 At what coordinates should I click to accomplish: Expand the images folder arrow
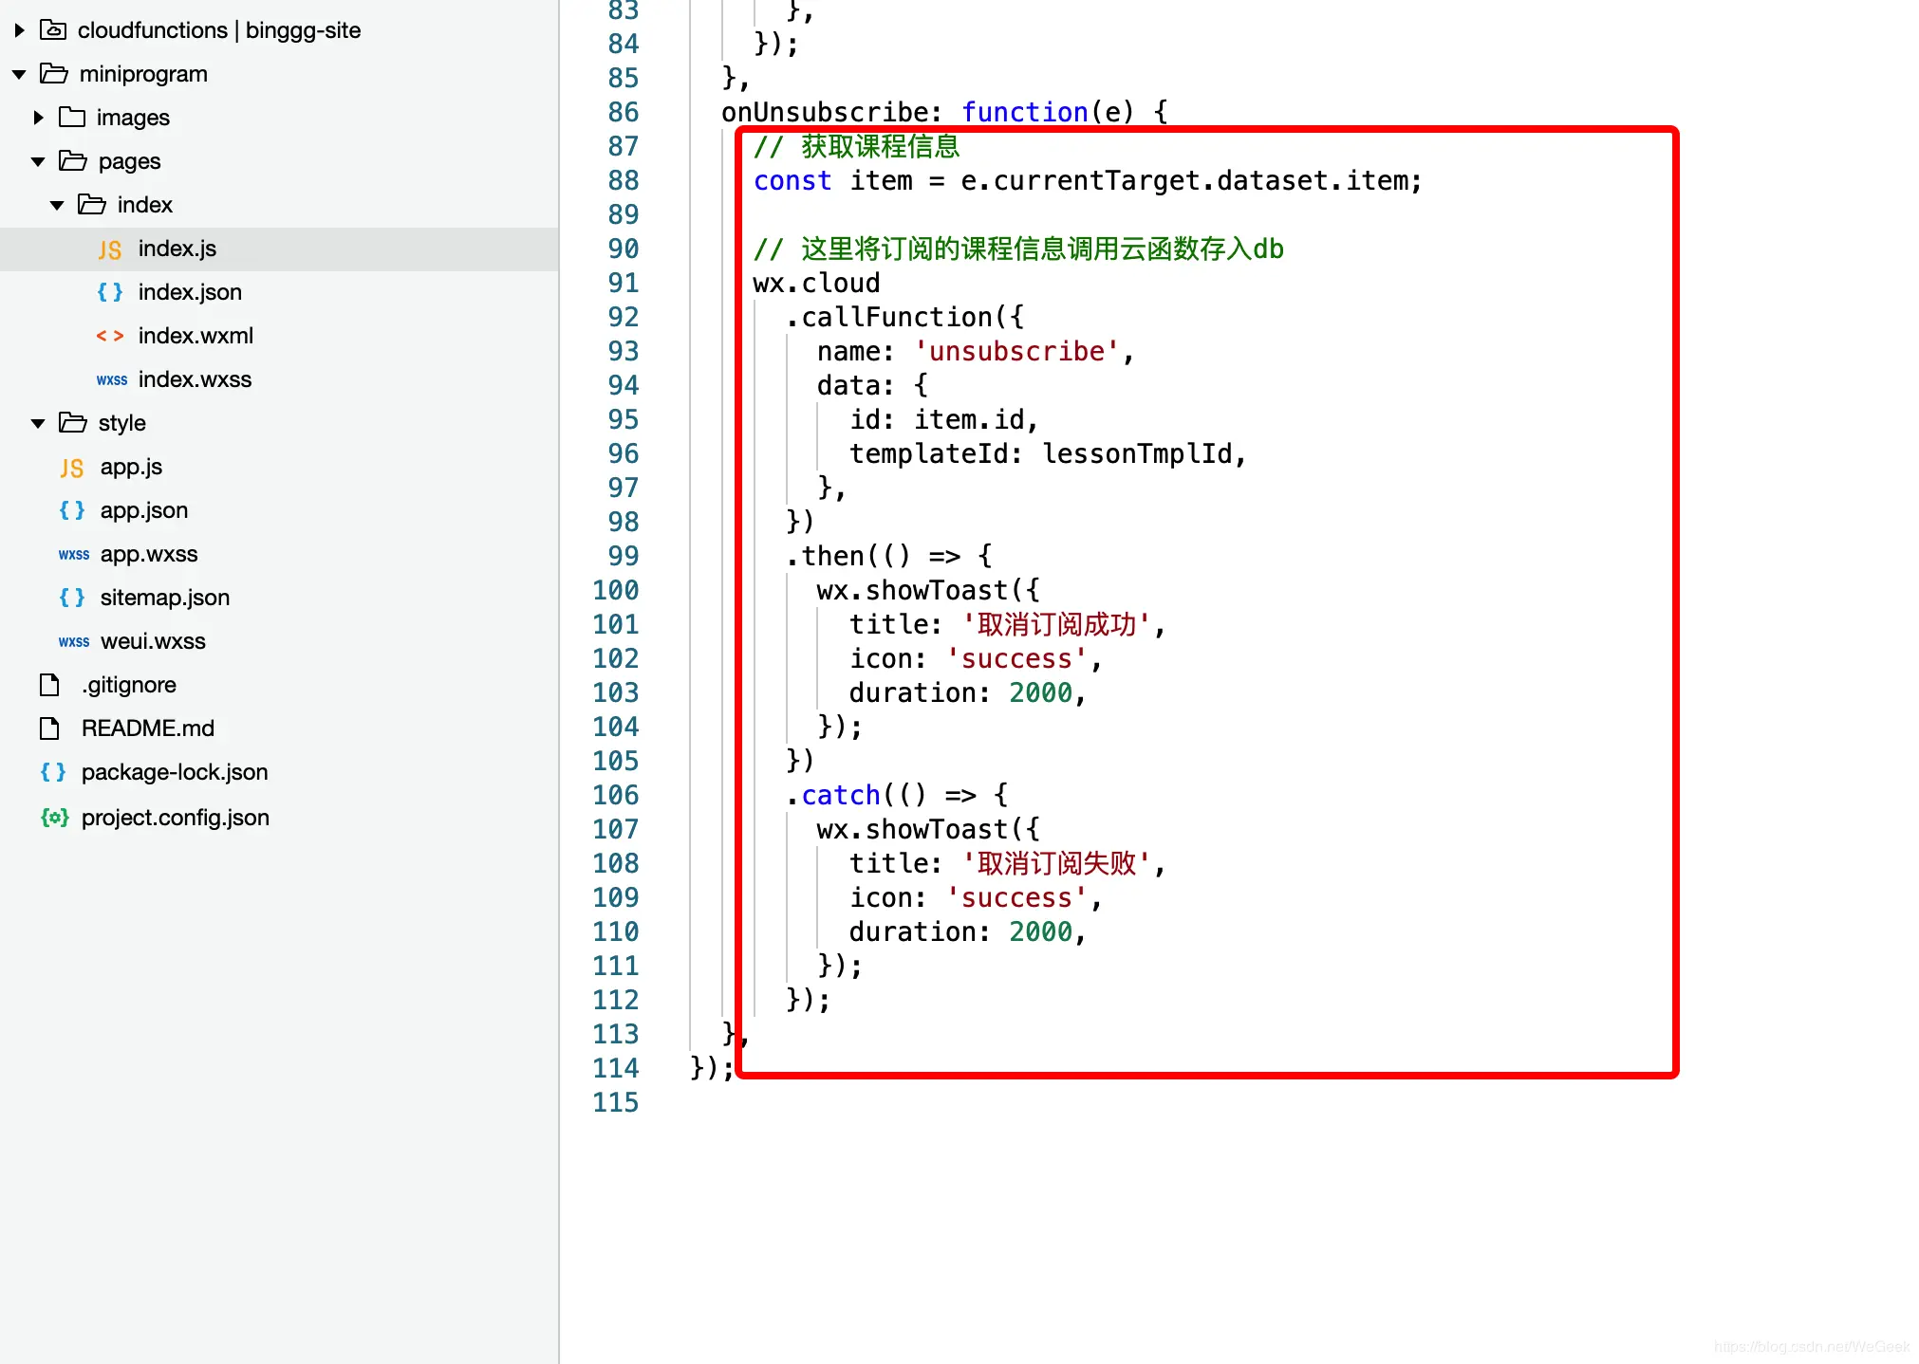38,118
